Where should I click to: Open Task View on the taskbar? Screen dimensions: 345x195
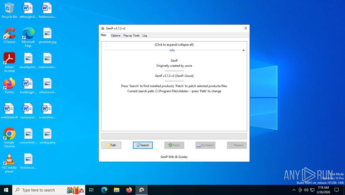click(91, 190)
